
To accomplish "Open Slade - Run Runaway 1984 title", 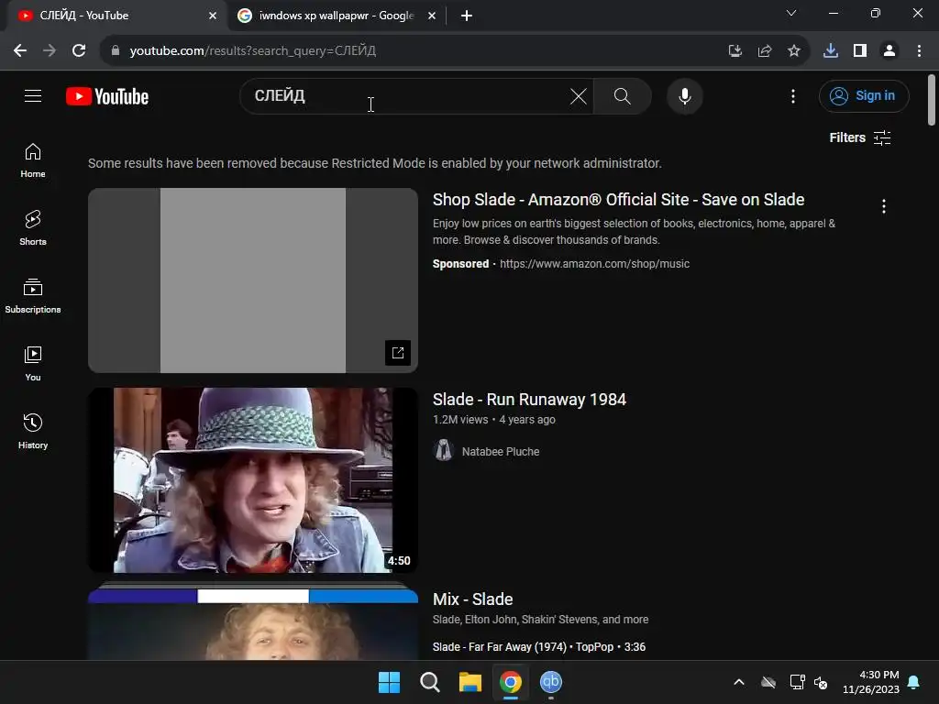I will (x=529, y=400).
